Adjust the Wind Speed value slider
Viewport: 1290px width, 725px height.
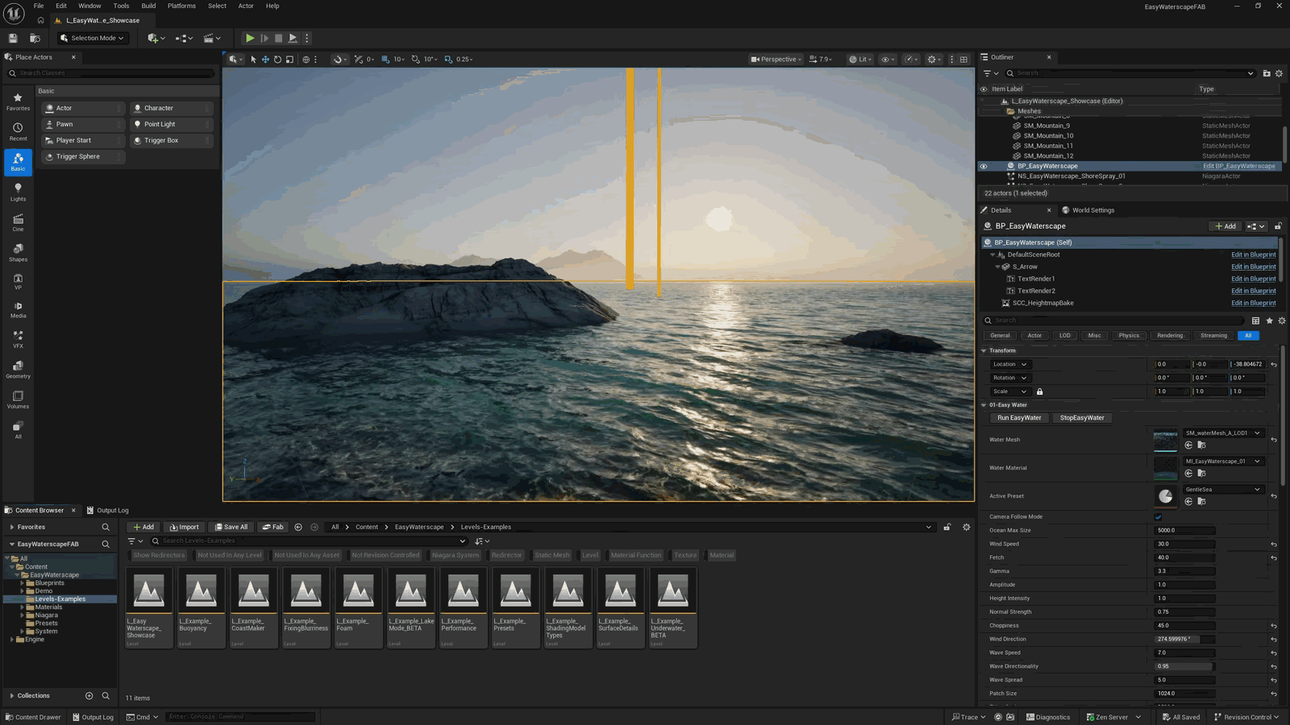[1184, 544]
